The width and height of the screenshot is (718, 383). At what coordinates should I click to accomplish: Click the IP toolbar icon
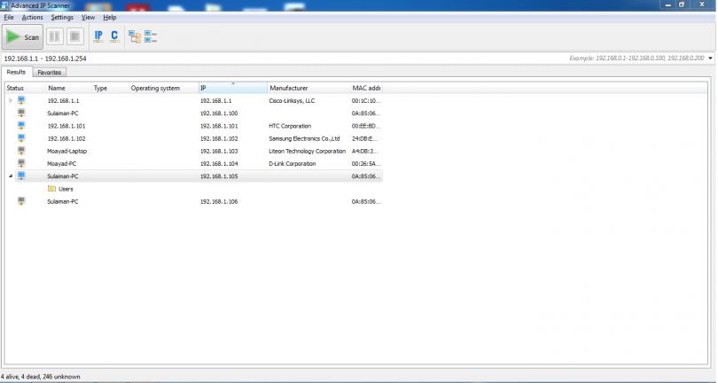tap(98, 36)
